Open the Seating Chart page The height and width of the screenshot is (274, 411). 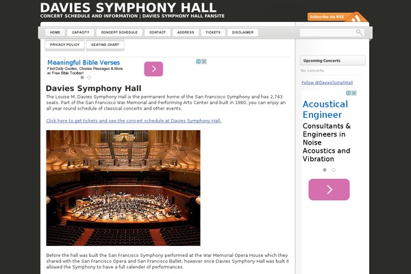(x=105, y=45)
